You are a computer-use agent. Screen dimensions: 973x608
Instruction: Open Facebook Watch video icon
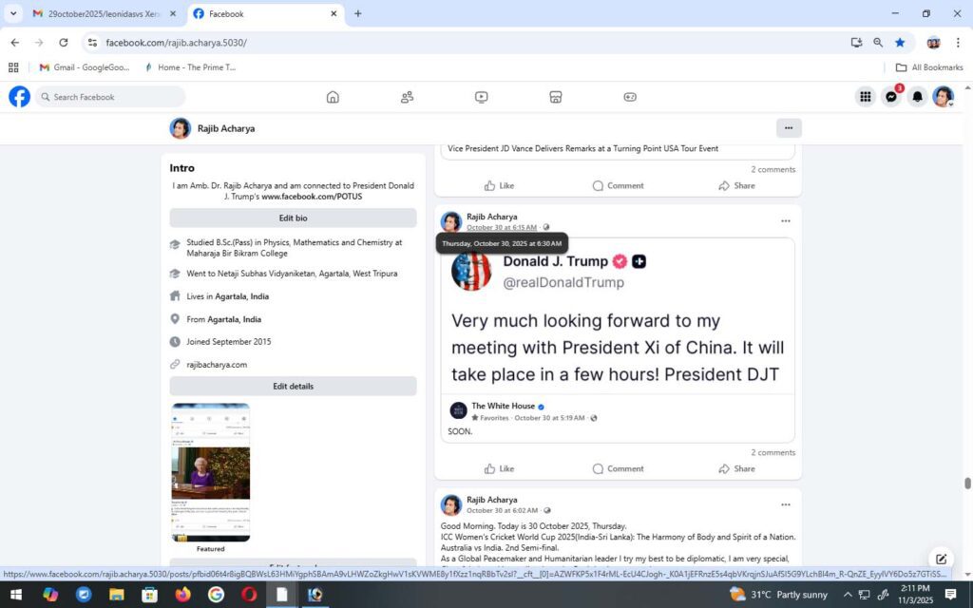click(x=482, y=97)
